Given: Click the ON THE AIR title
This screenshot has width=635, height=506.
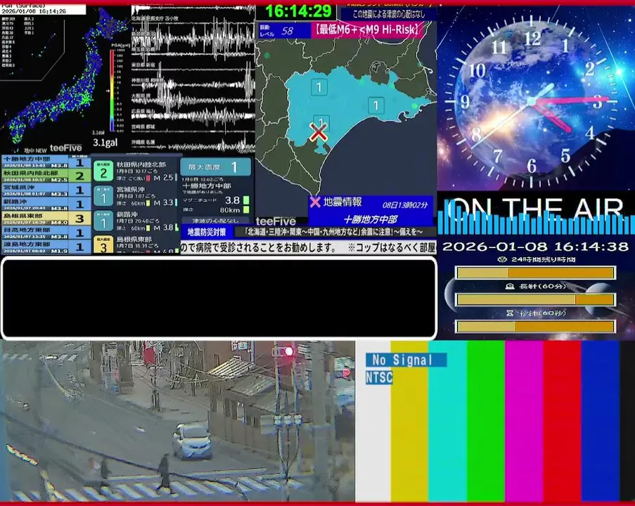Looking at the screenshot, I should tap(536, 209).
